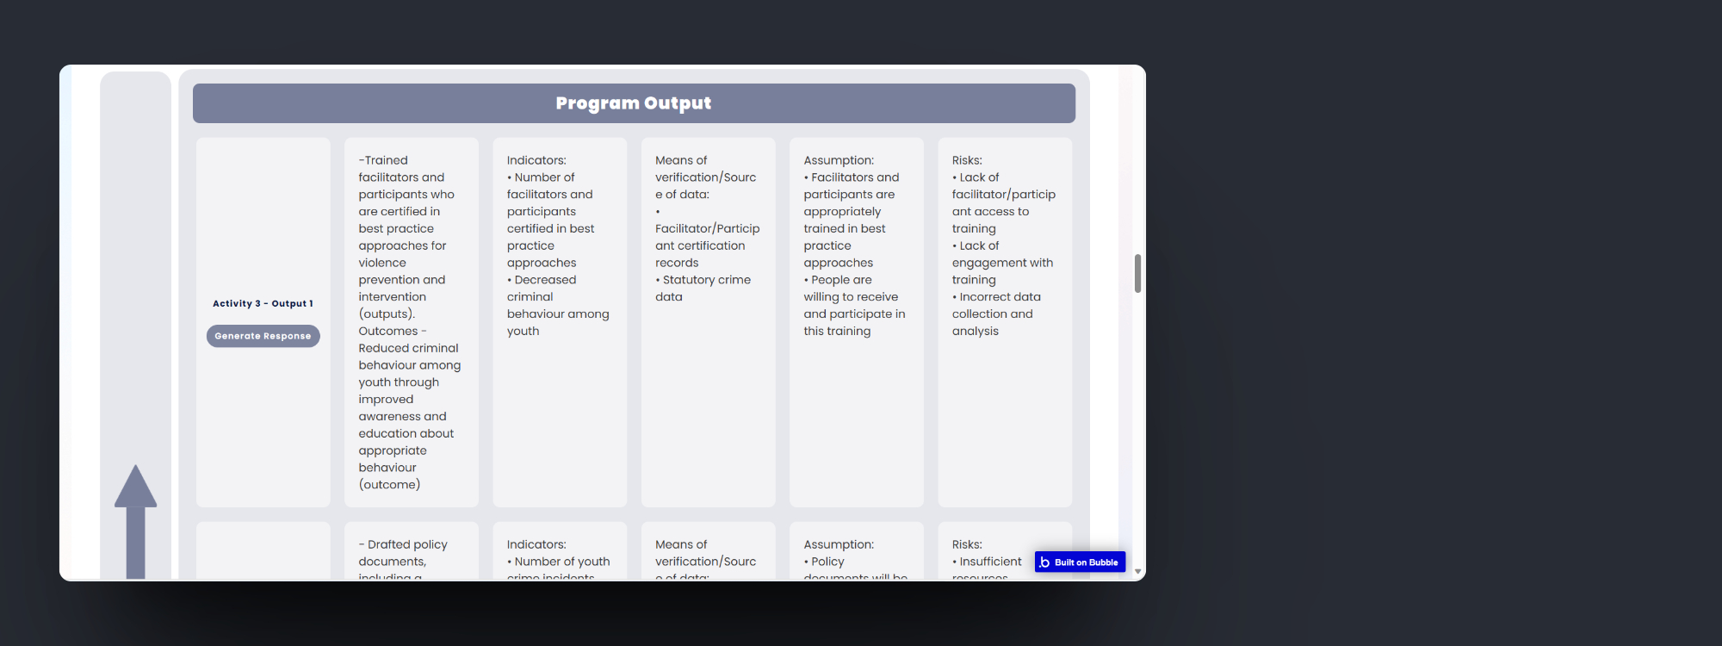The height and width of the screenshot is (646, 1722).
Task: Click the vertical scrollbar thumb
Action: (1137, 274)
